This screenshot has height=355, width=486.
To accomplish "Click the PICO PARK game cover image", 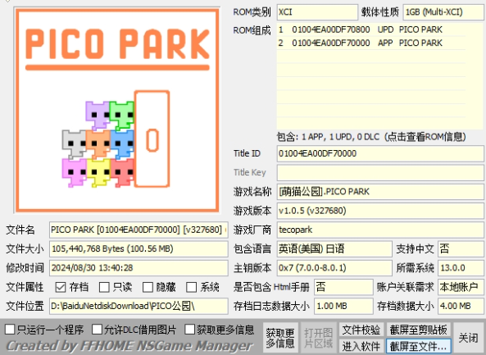I will (x=117, y=111).
